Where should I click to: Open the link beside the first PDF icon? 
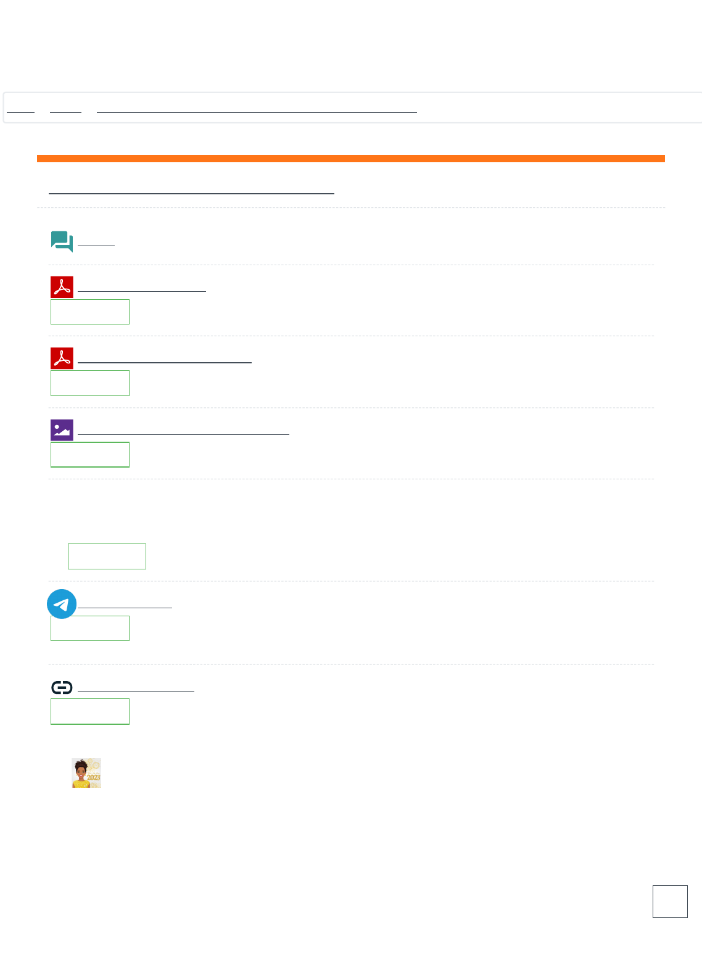[x=141, y=287]
